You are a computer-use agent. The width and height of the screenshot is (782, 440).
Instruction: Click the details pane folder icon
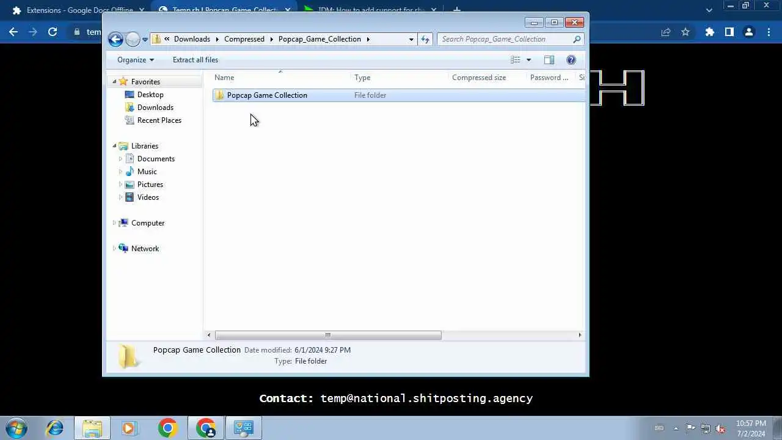(128, 356)
